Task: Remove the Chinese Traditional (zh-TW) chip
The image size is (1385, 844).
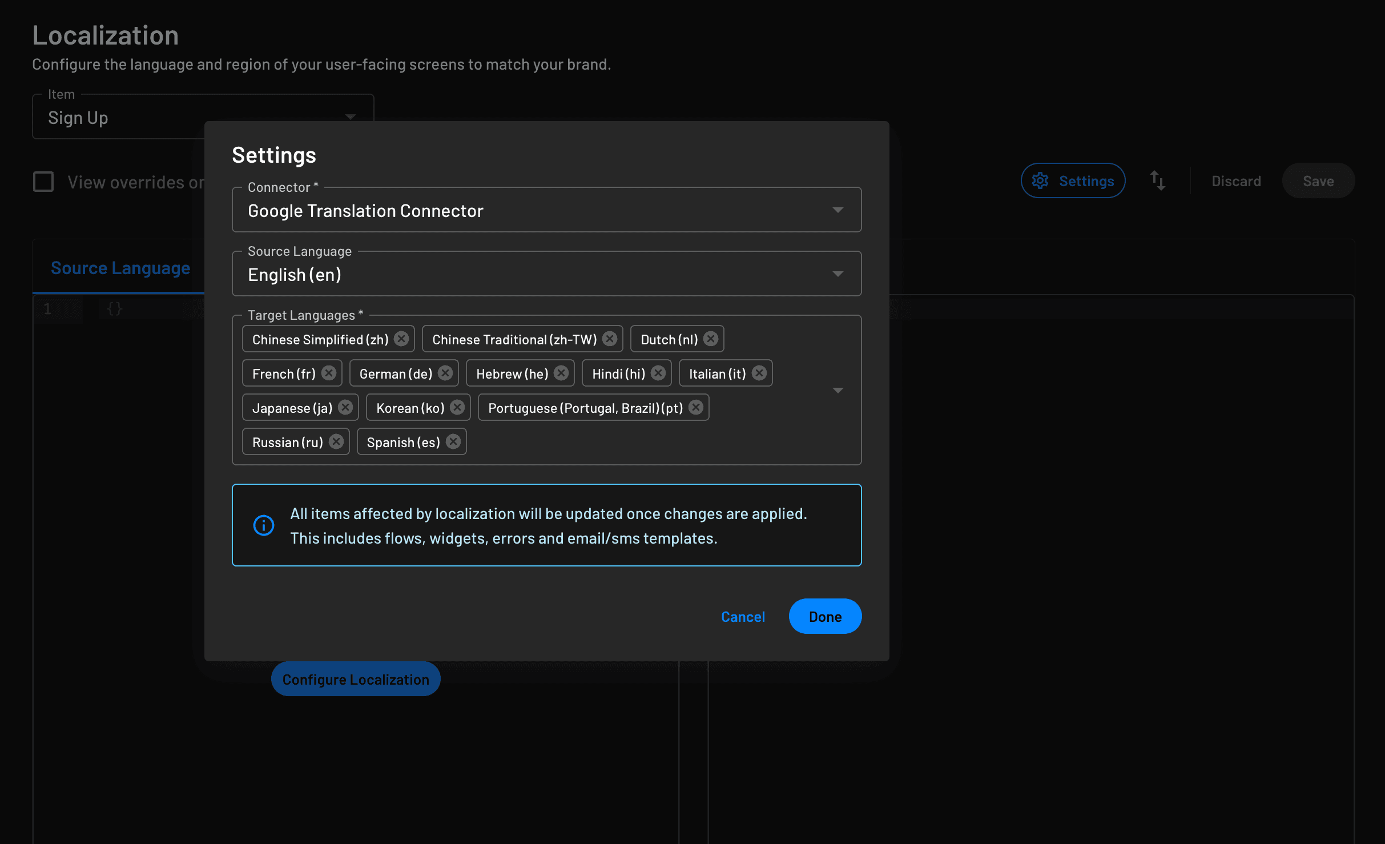Action: coord(610,339)
